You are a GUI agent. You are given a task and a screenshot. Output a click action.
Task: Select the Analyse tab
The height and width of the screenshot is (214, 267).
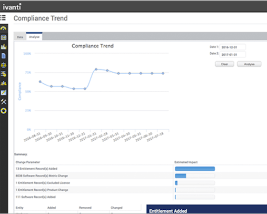coord(34,37)
